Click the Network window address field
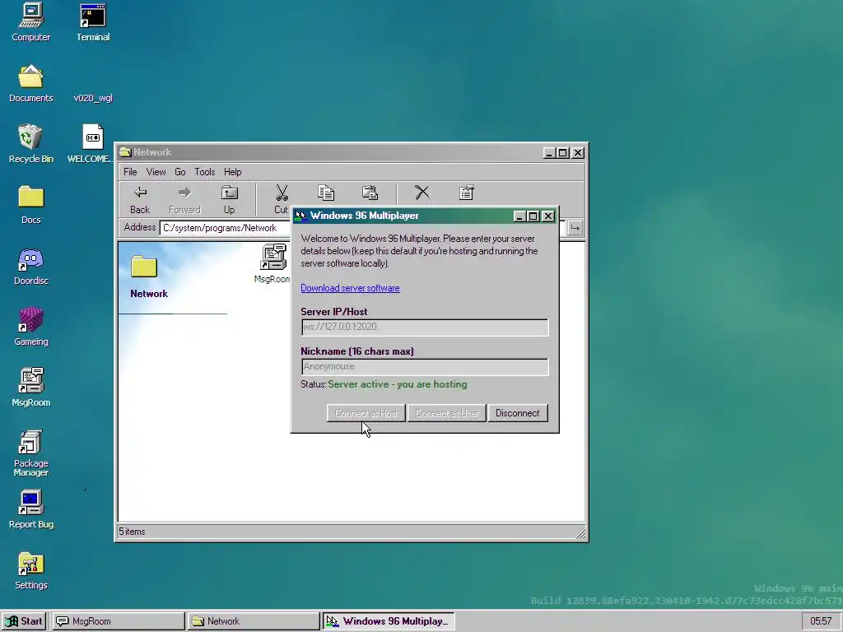Screen dimensions: 843x632 [226, 228]
